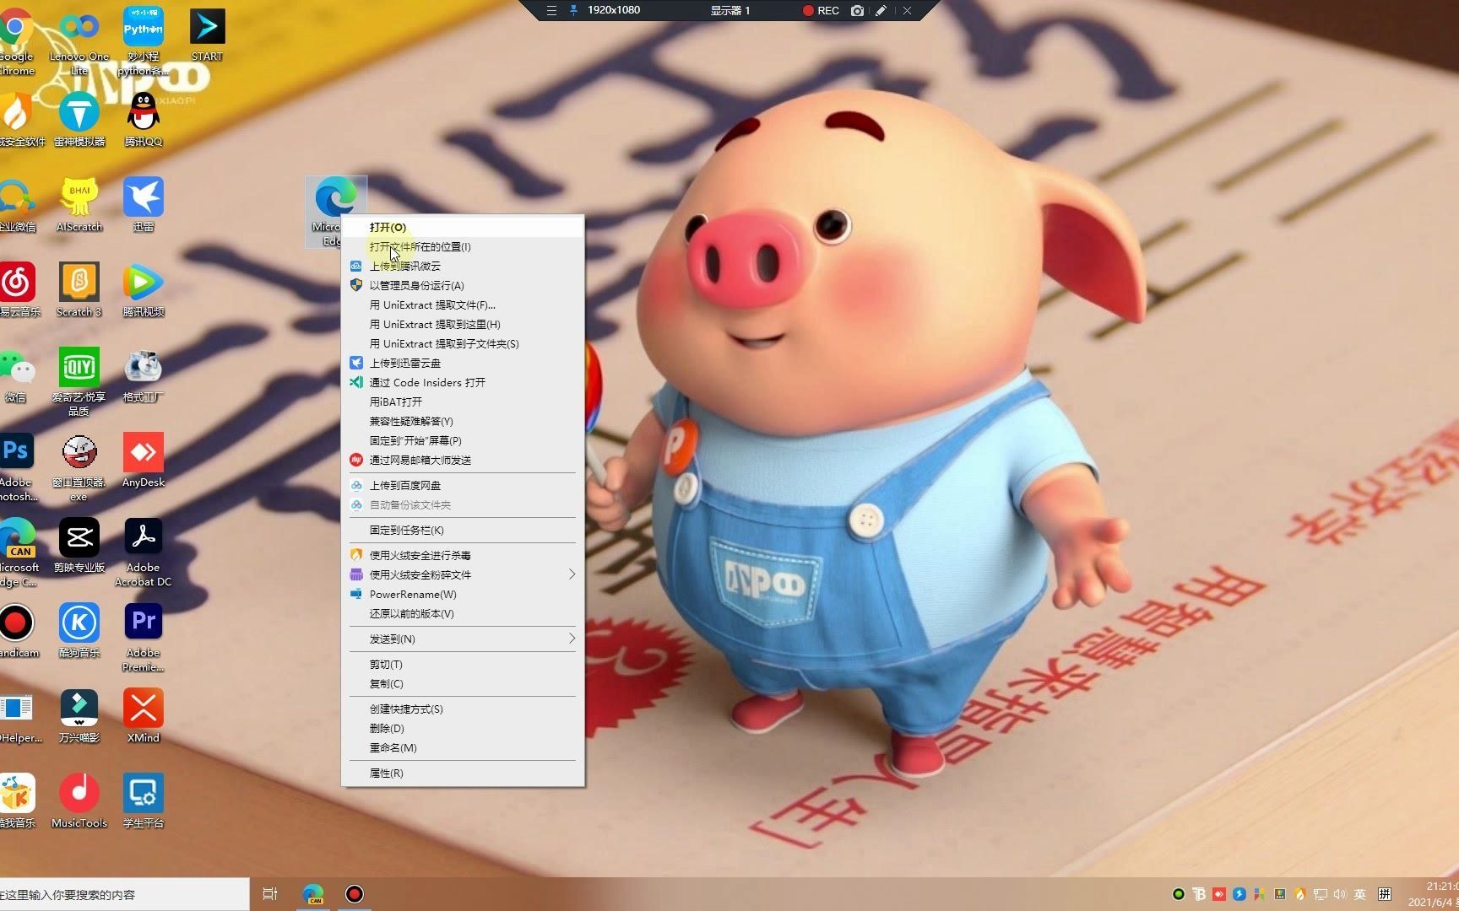The height and width of the screenshot is (911, 1459).
Task: Choose 打开文件所在的位置(I) menu entry
Action: pos(462,246)
